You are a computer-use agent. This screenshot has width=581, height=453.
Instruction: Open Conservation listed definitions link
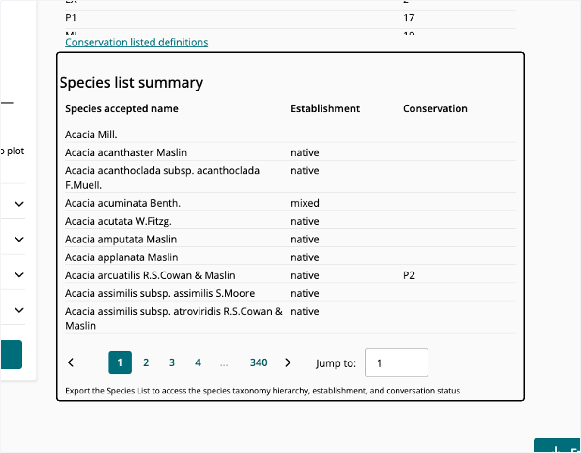[137, 42]
